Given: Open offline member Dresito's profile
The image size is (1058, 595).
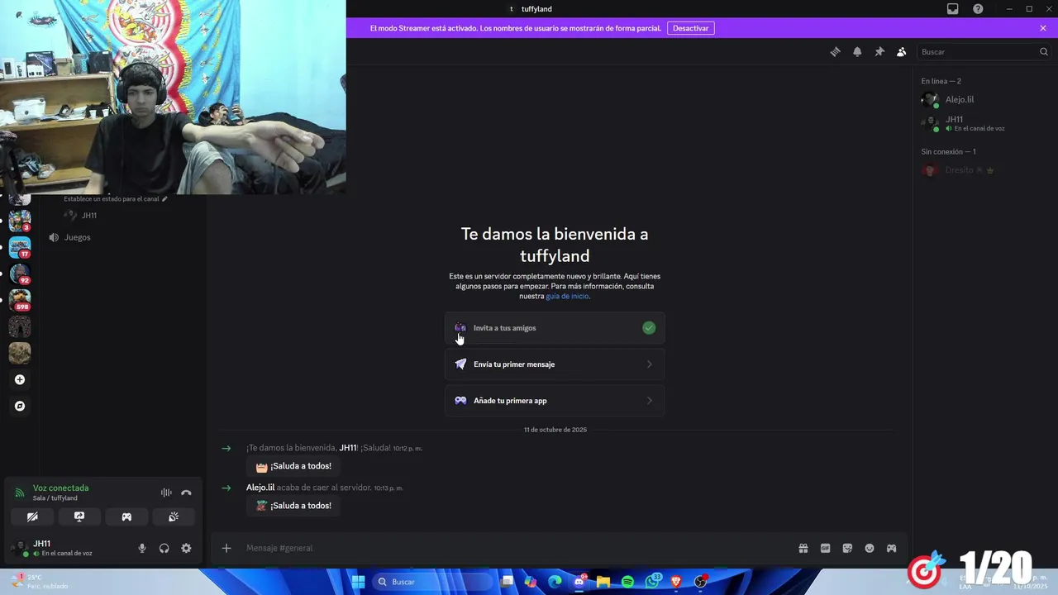Looking at the screenshot, I should point(984,170).
